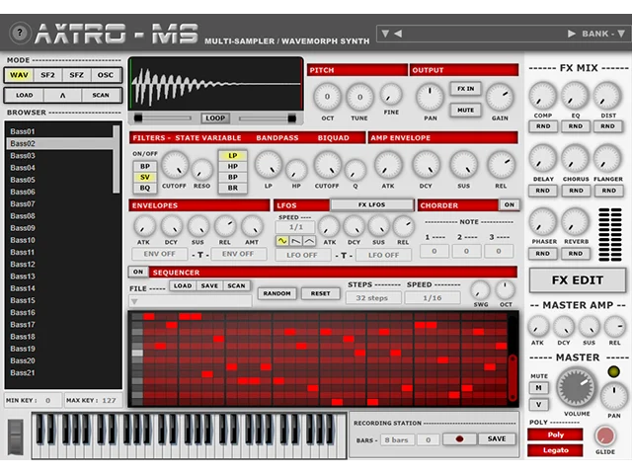Select the sine LFO waveform icon
This screenshot has height=474, width=632.
pos(282,241)
